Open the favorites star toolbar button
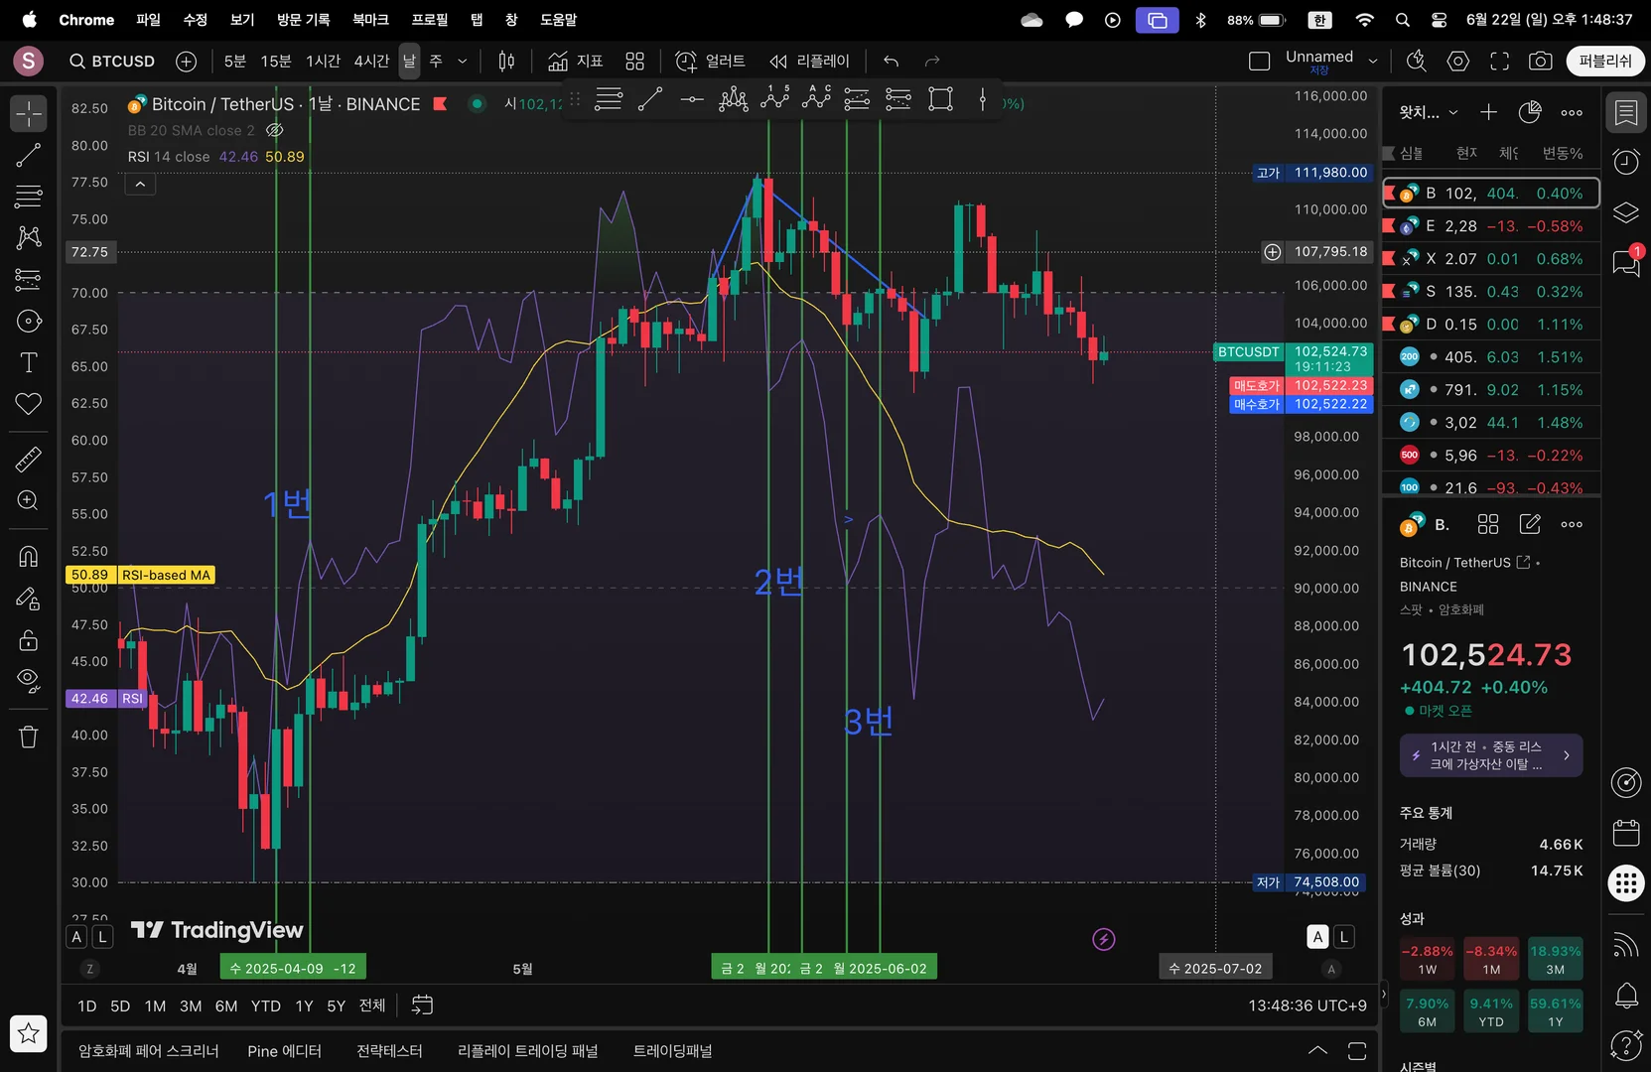This screenshot has width=1651, height=1072. point(29,1033)
